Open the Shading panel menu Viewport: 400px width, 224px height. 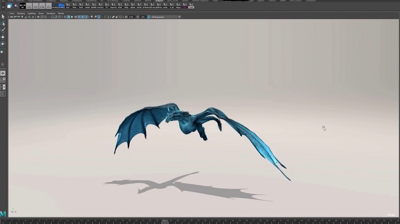[x=21, y=14]
